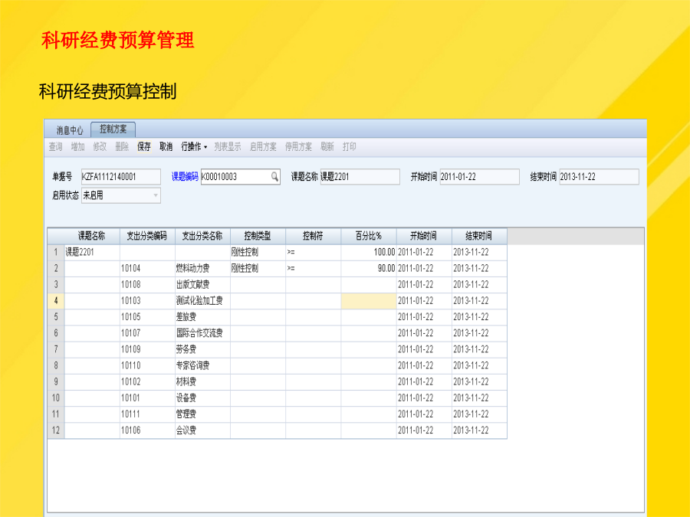Click 启用方案 in the toolbar

coord(263,146)
